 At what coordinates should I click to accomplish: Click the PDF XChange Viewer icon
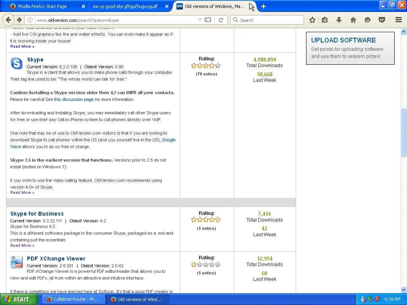(17, 262)
